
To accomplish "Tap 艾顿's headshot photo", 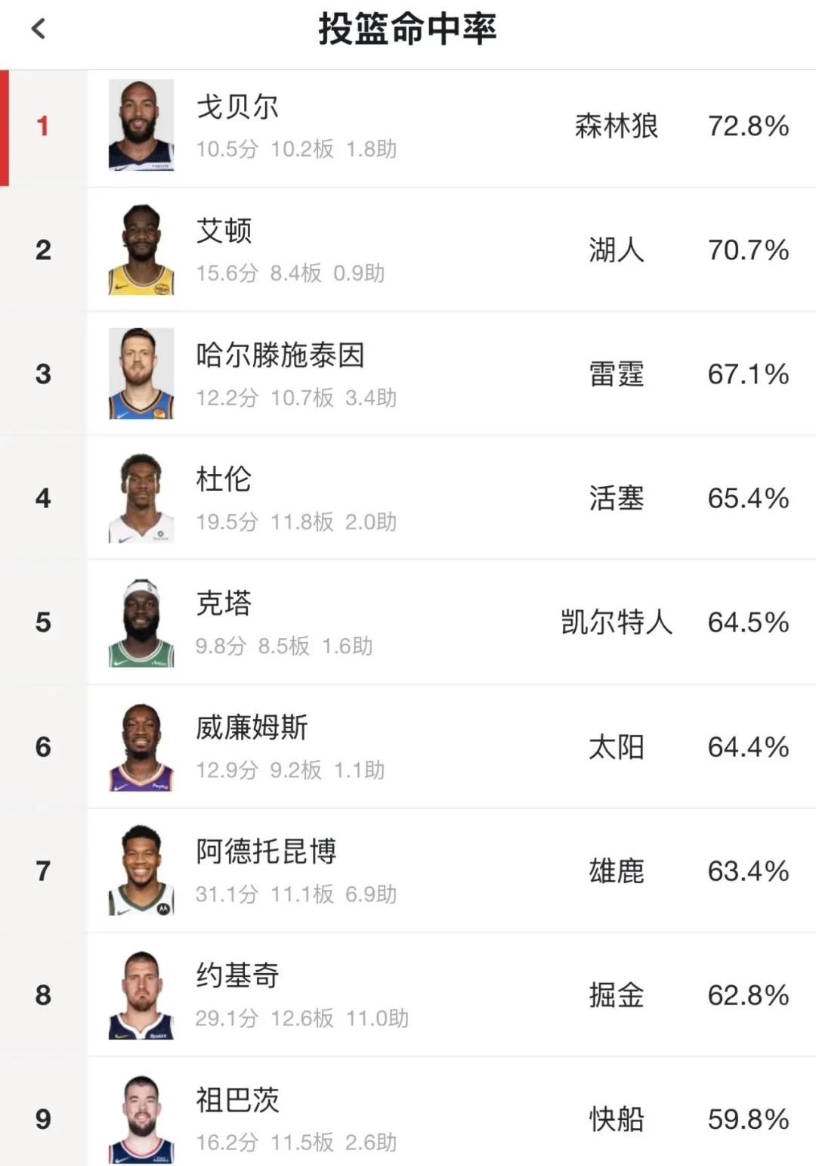I will [141, 250].
